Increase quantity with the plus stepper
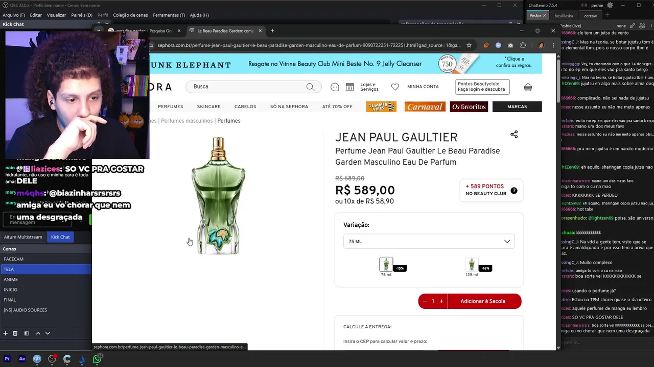 441,301
